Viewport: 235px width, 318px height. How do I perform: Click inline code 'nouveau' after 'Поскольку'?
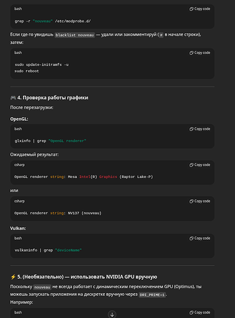coord(43,287)
